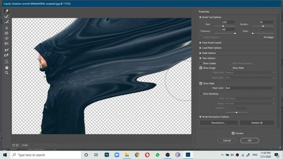The image size is (283, 159).
Task: Open the notification center icon
Action: pos(276,155)
